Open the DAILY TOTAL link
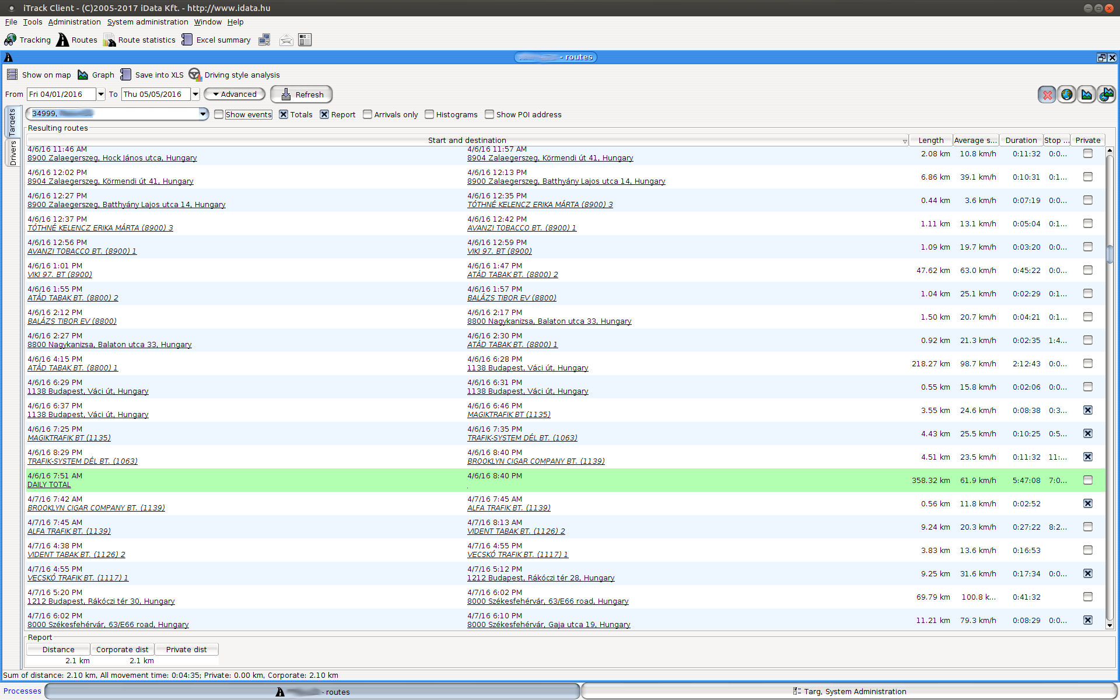Screen dimensions: 1120x700 tap(49, 485)
